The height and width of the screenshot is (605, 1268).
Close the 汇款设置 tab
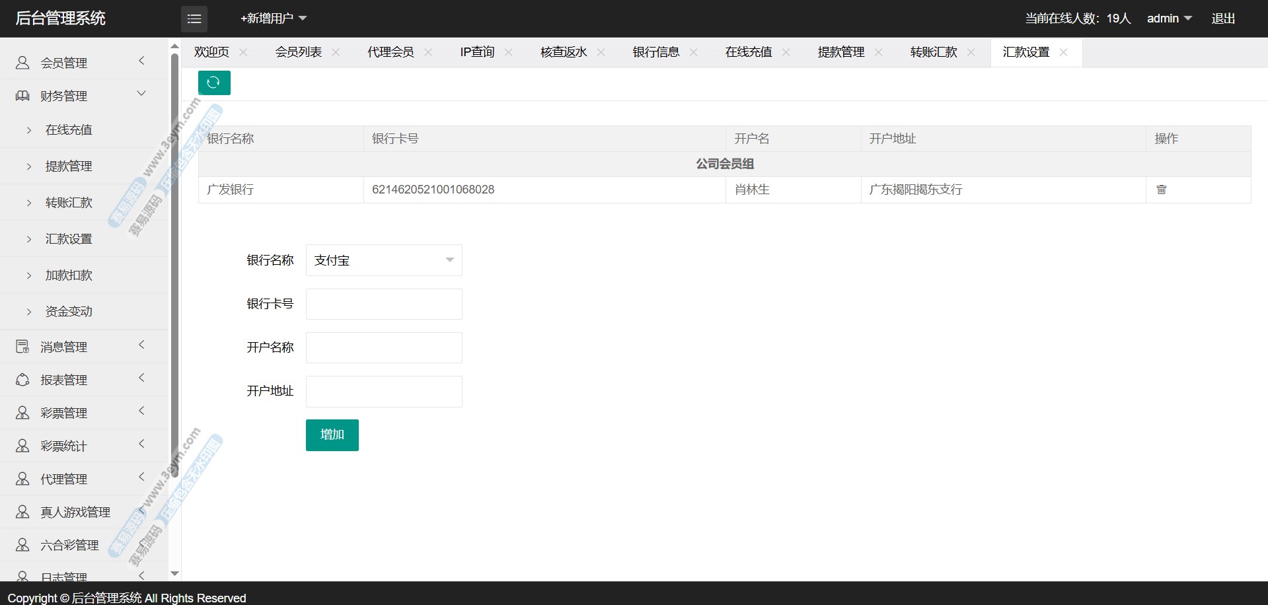1063,52
